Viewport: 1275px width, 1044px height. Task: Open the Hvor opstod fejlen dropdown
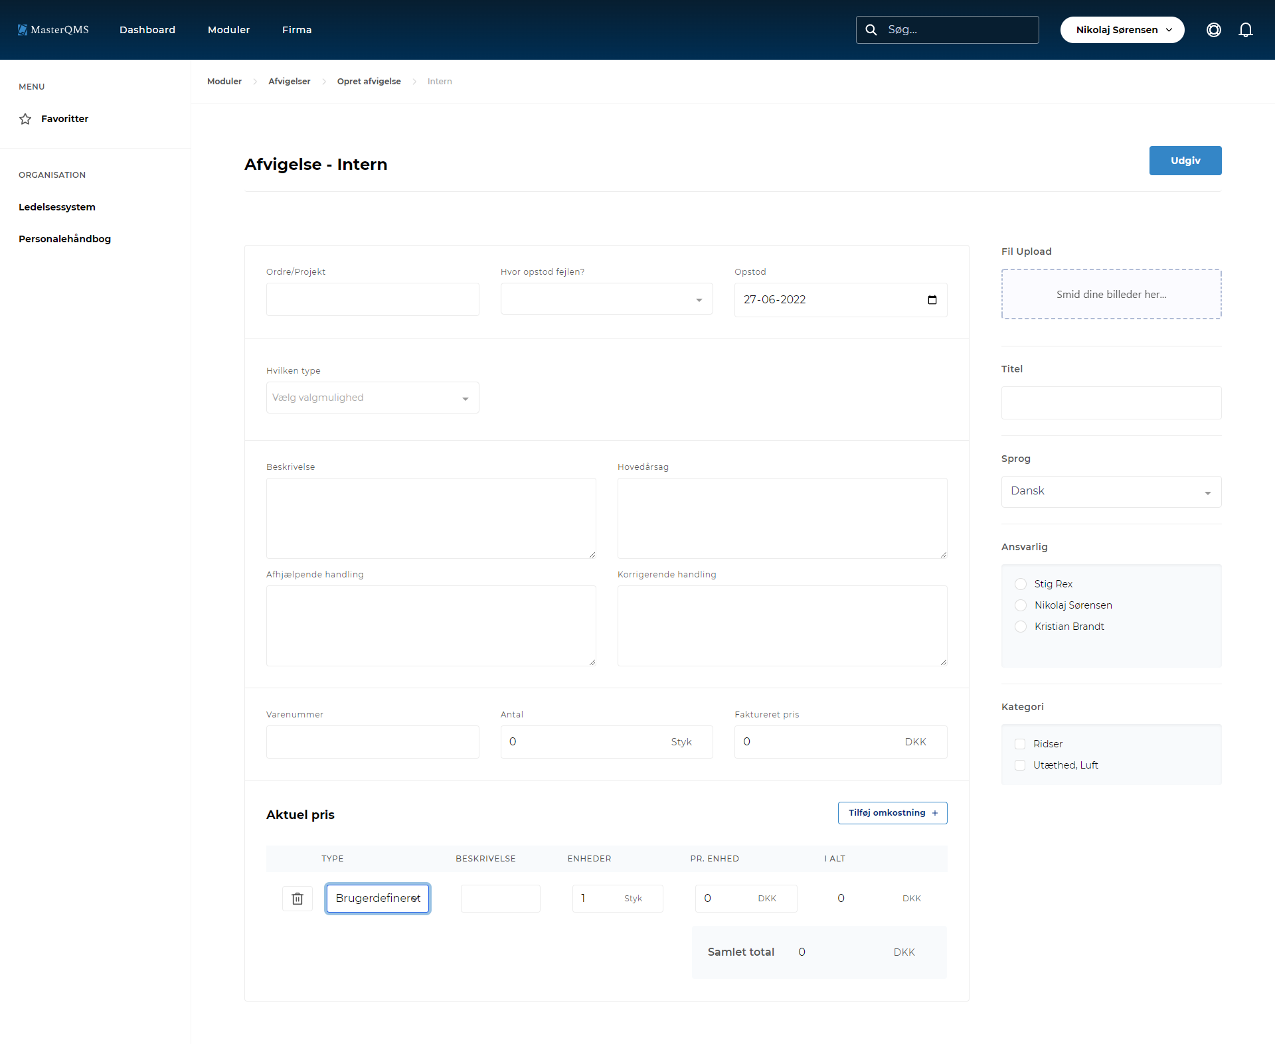(606, 299)
